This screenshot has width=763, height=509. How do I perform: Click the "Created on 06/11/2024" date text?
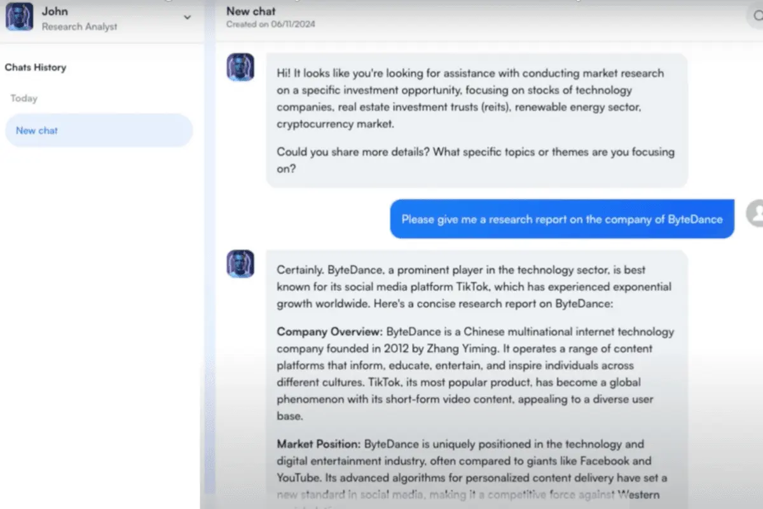[x=271, y=25]
